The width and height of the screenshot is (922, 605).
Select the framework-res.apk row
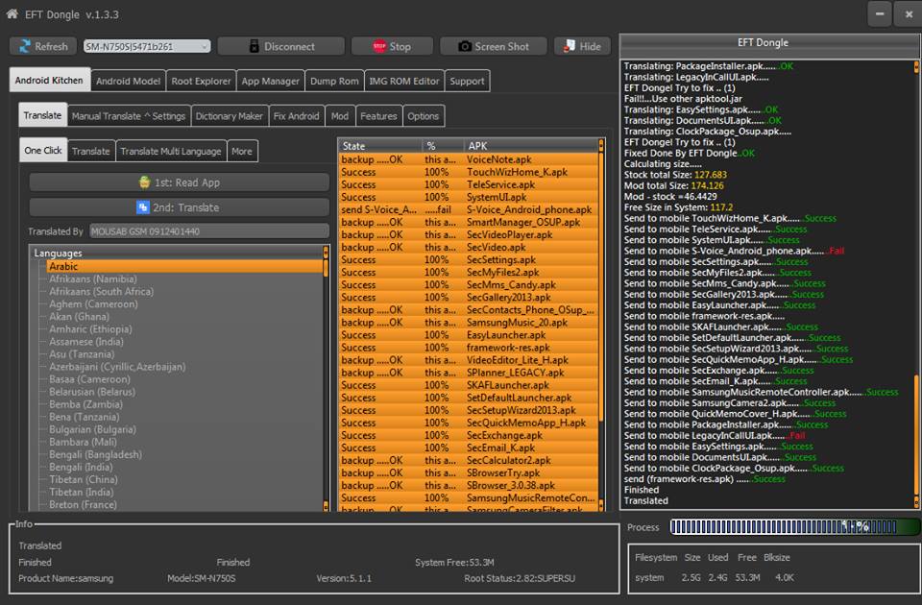click(x=469, y=348)
